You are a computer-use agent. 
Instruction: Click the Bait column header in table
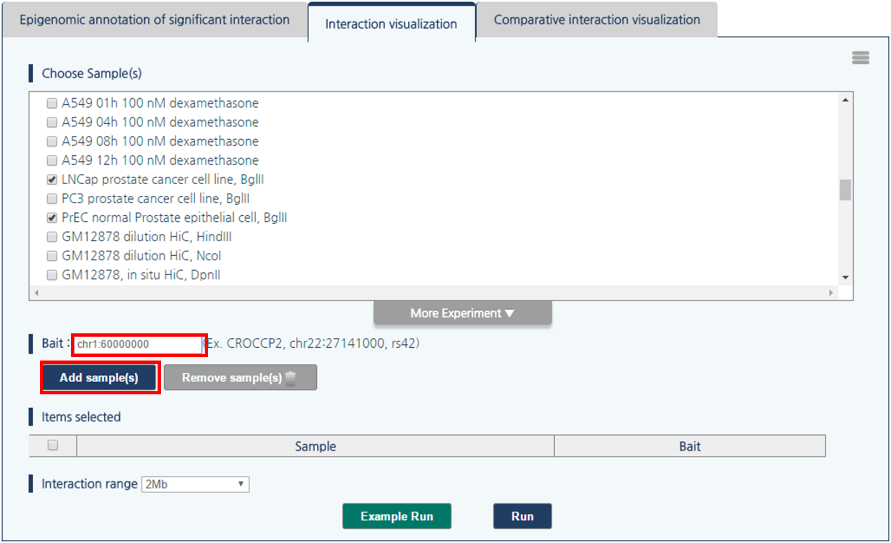pyautogui.click(x=690, y=446)
